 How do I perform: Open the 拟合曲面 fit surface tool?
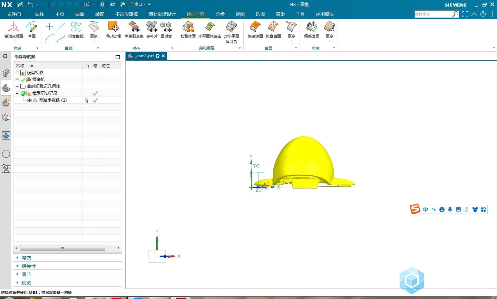pos(273,30)
